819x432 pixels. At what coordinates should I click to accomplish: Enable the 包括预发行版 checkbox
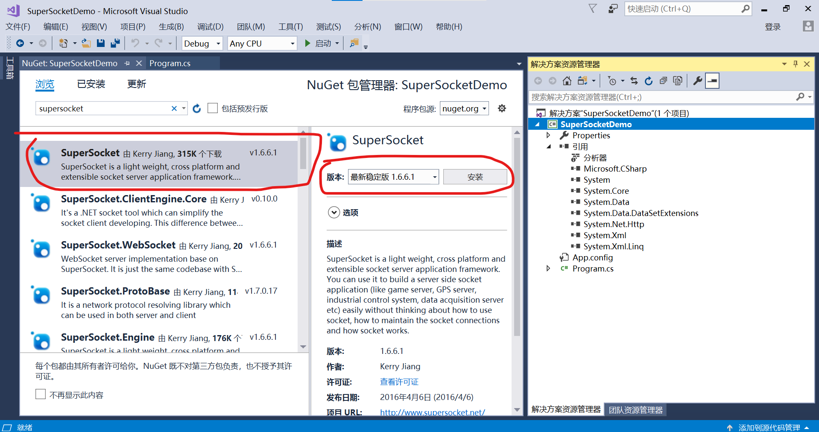coord(213,108)
